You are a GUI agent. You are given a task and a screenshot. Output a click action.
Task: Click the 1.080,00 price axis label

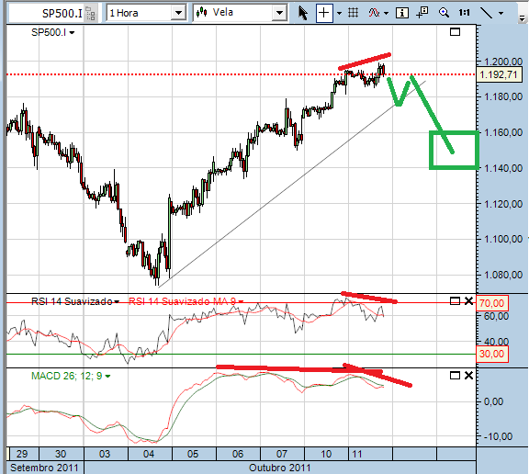pyautogui.click(x=503, y=275)
